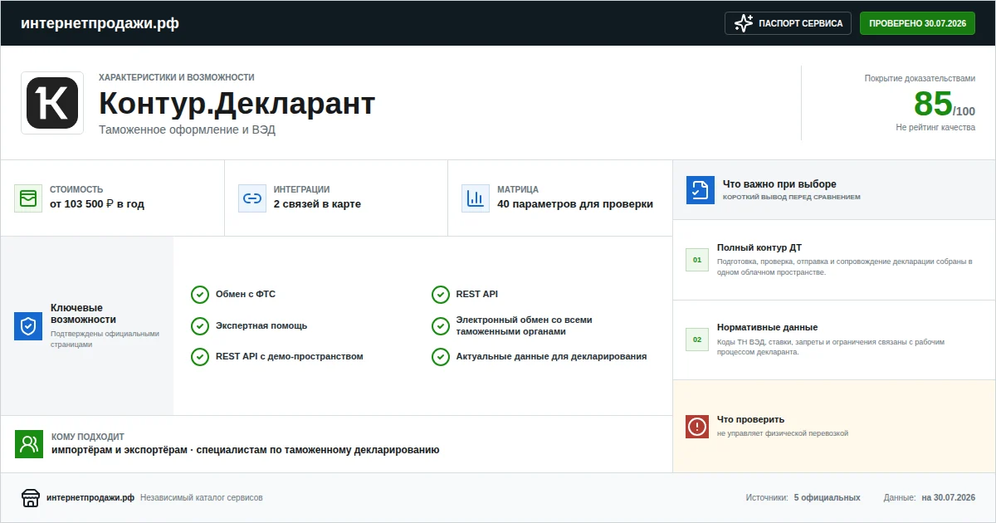
Task: Click 'не управляет физической перевозкой' note
Action: 783,433
